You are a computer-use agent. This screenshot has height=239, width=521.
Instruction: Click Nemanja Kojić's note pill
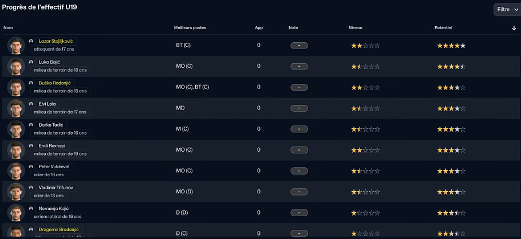tap(299, 213)
